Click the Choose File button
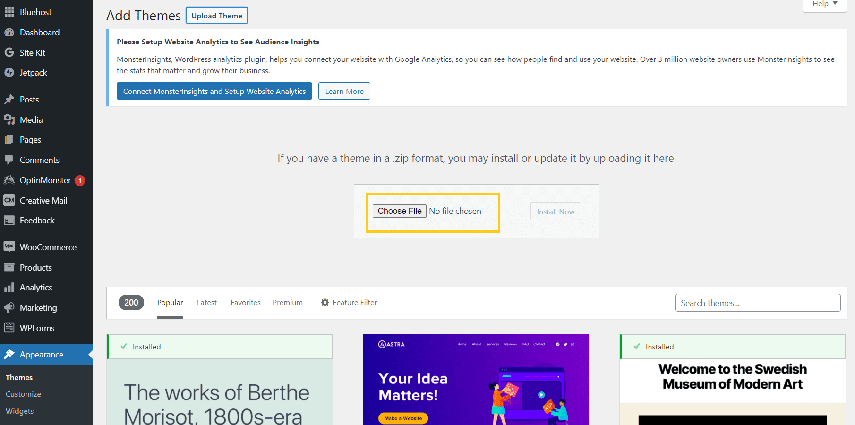 point(400,211)
